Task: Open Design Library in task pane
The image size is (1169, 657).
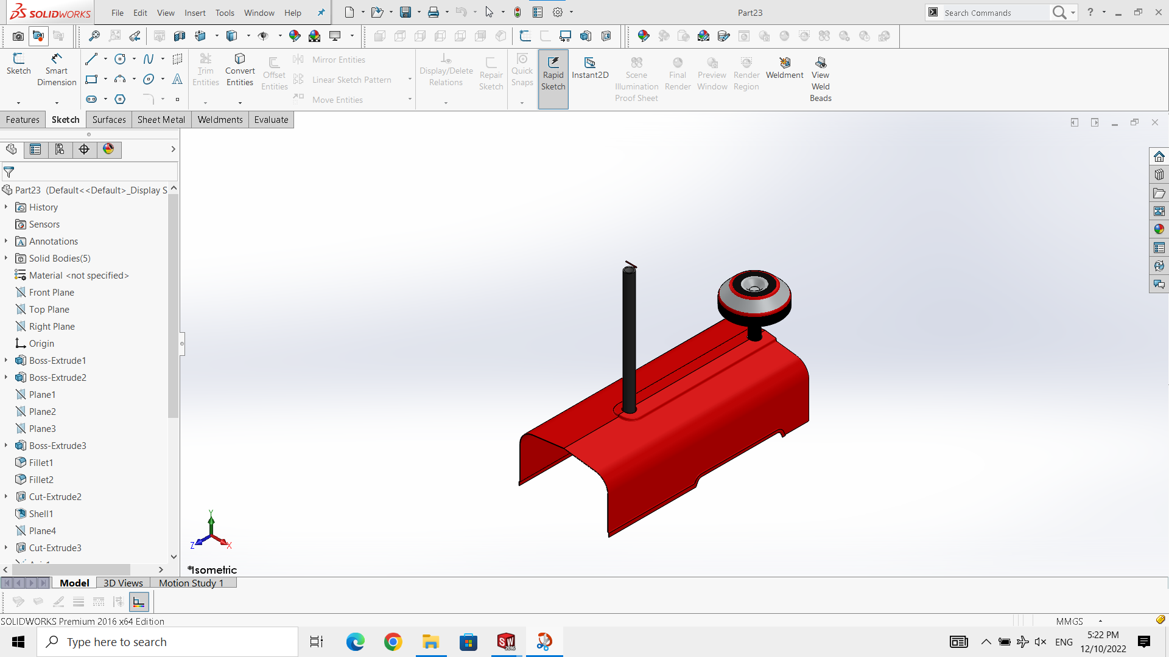Action: (x=1159, y=175)
